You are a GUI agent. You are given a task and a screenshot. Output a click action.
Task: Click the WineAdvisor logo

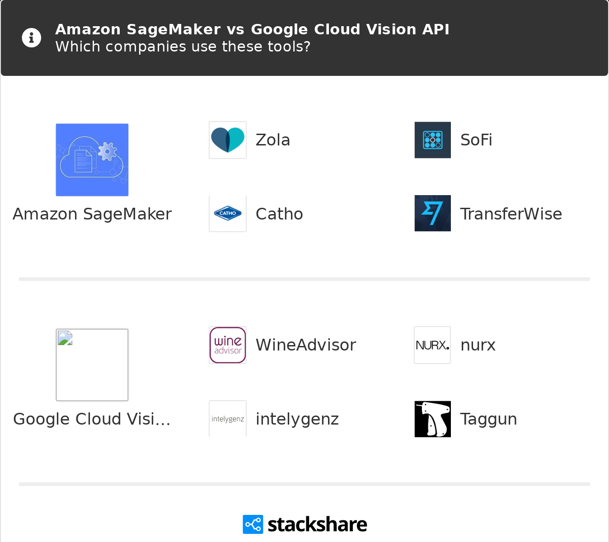pyautogui.click(x=228, y=345)
